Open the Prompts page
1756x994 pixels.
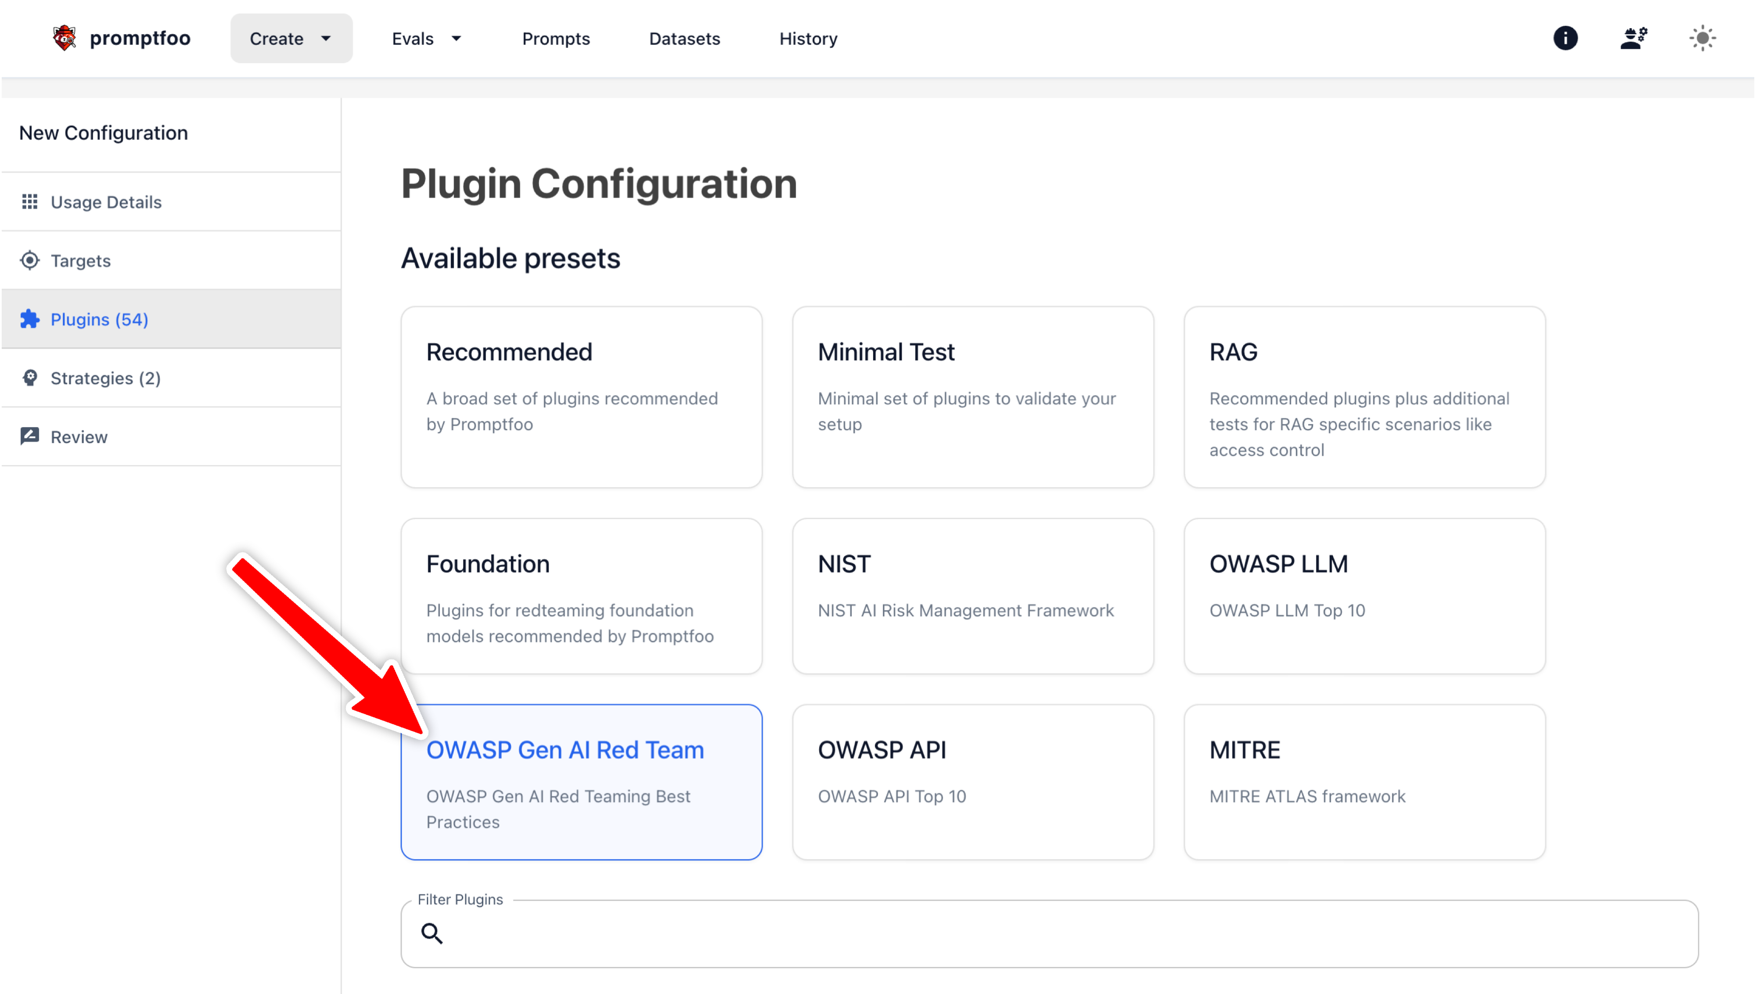pyautogui.click(x=555, y=39)
